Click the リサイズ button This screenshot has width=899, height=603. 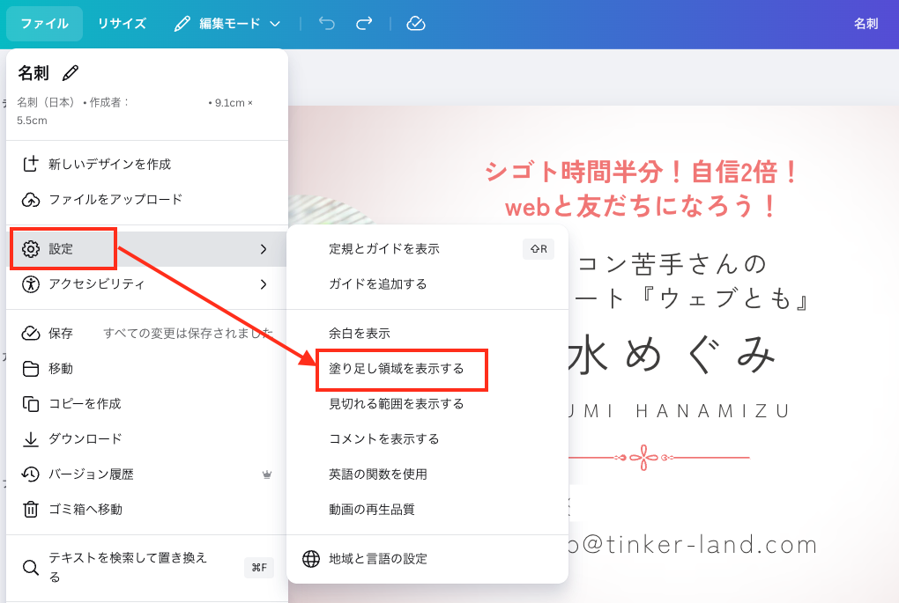pyautogui.click(x=122, y=24)
